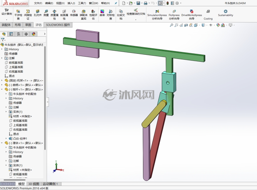Open the 运动算例 1 bottom tab
This screenshot has height=190, width=257.
point(50,184)
